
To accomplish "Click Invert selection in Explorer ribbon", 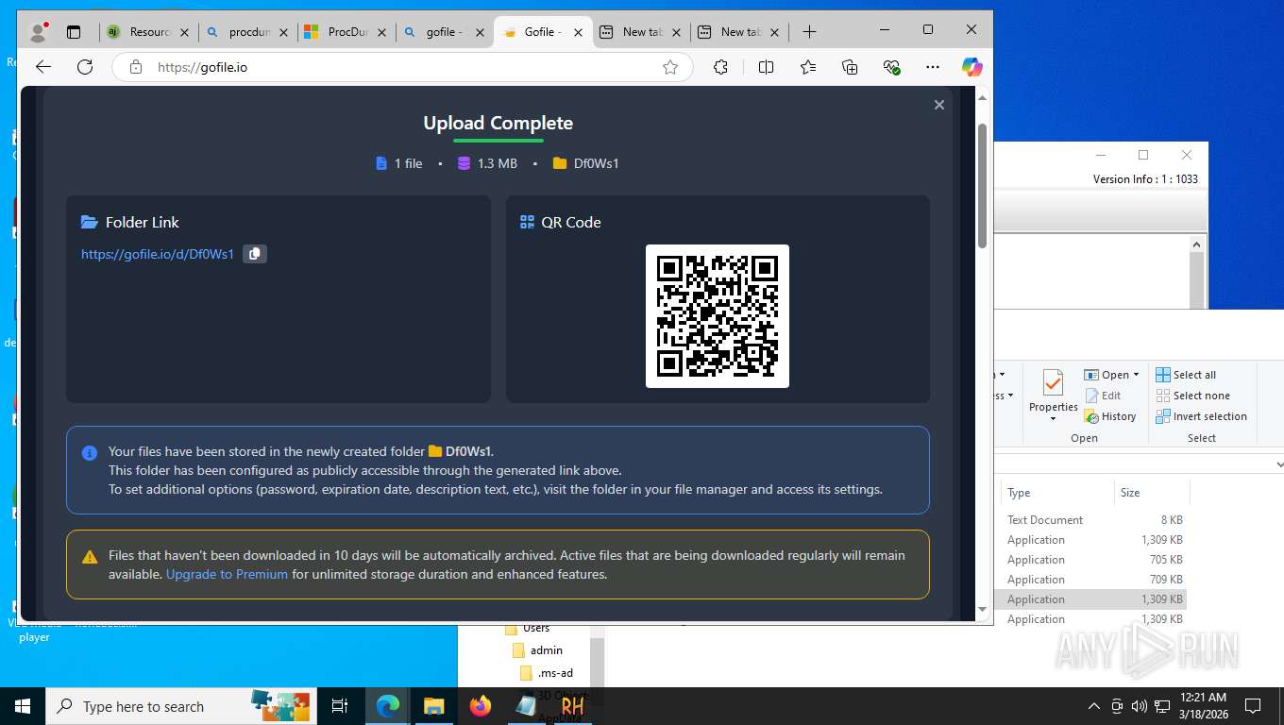I will tap(1201, 416).
